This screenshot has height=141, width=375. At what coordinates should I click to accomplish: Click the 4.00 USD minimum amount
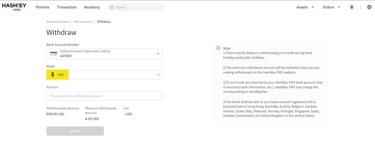[x=92, y=119]
